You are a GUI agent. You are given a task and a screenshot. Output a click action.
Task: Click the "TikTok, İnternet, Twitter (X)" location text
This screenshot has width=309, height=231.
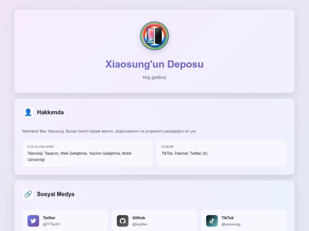(x=184, y=153)
